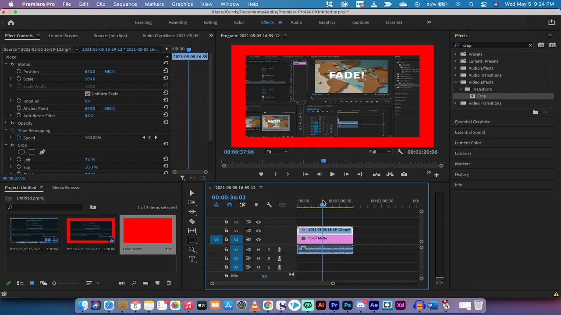This screenshot has height=315, width=561.
Task: Click the free draw bezier pen mask icon
Action: 43,152
